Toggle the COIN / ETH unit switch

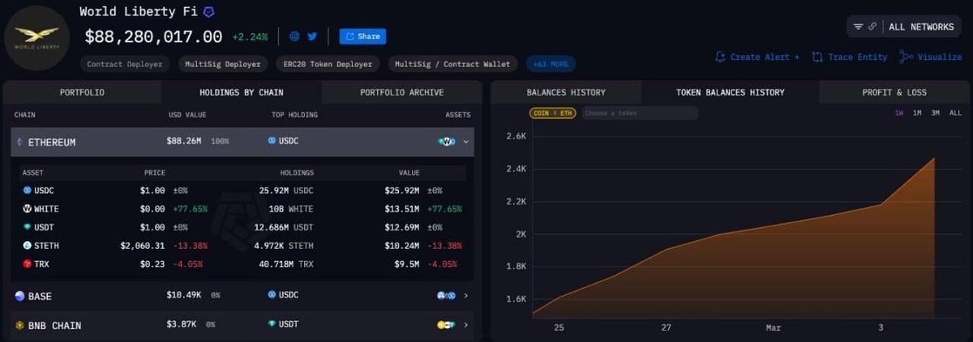553,113
